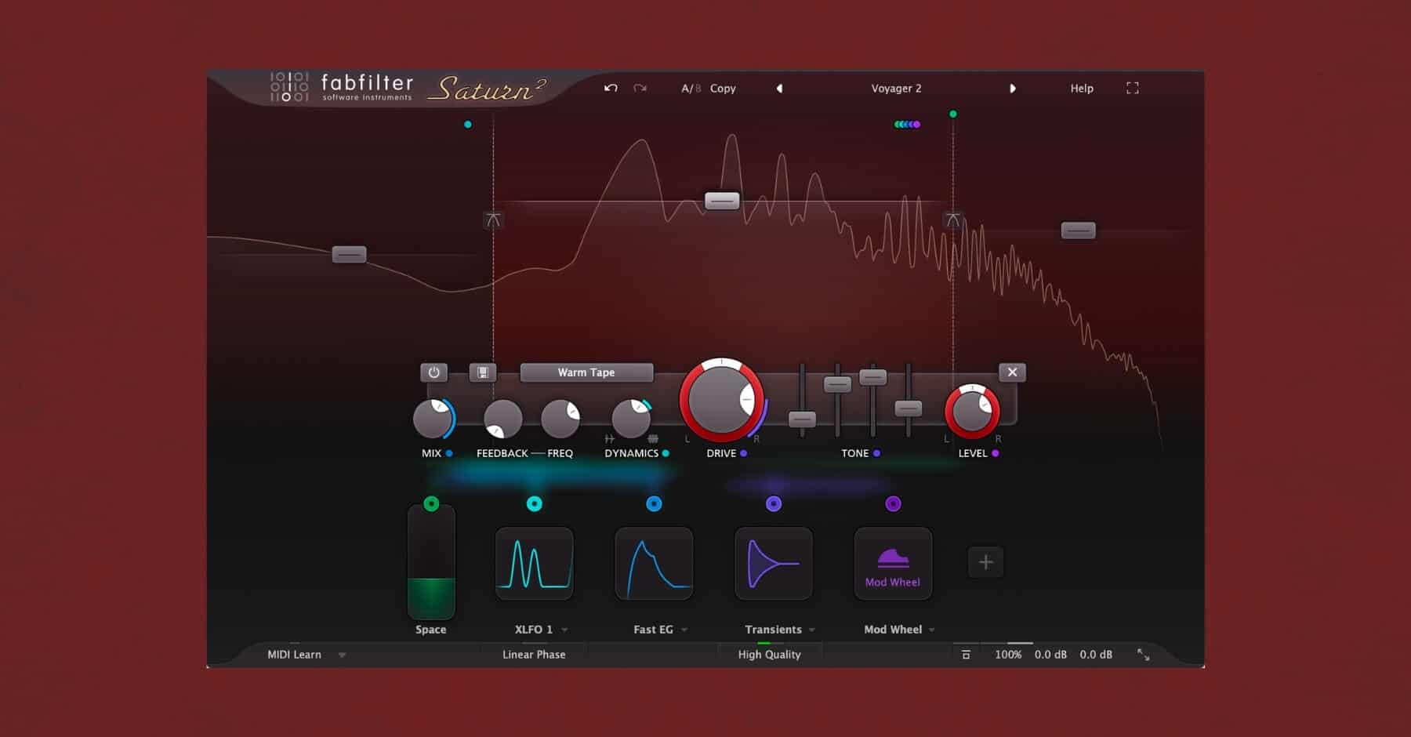Screen dimensions: 1411x737
Task: Click the Feedback knob
Action: [502, 419]
